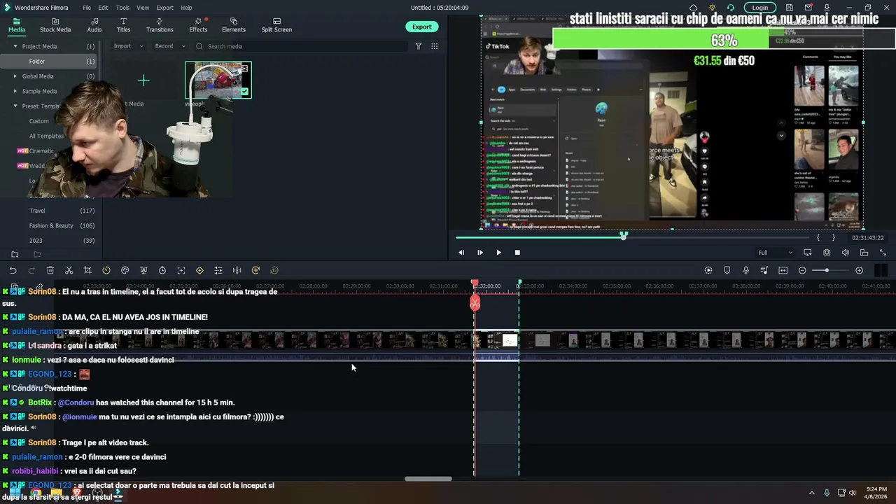This screenshot has width=896, height=504.
Task: Open the messages envelope icon
Action: [808, 8]
